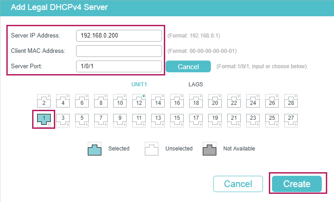334x202 pixels.
Task: Select port 10 icon
Action: click(120, 101)
